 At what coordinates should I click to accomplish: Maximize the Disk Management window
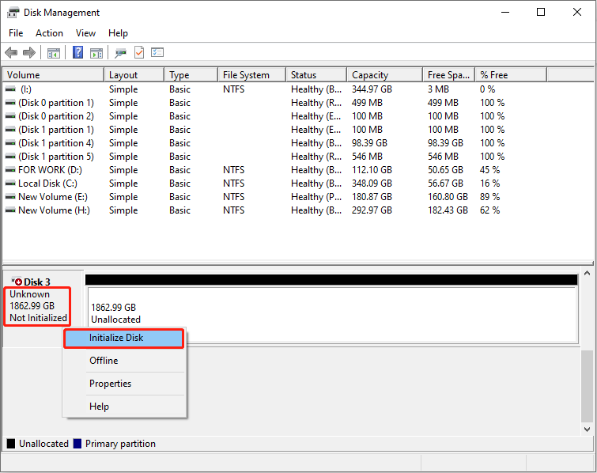pyautogui.click(x=541, y=12)
